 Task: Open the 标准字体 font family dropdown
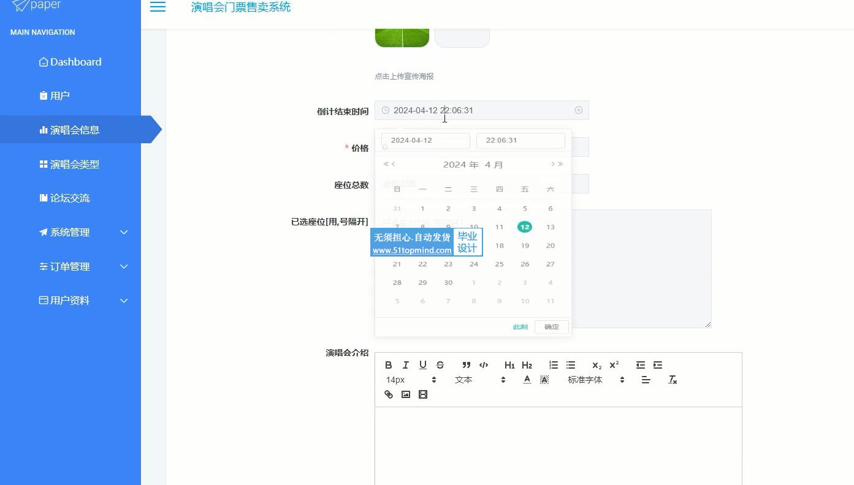(x=595, y=380)
